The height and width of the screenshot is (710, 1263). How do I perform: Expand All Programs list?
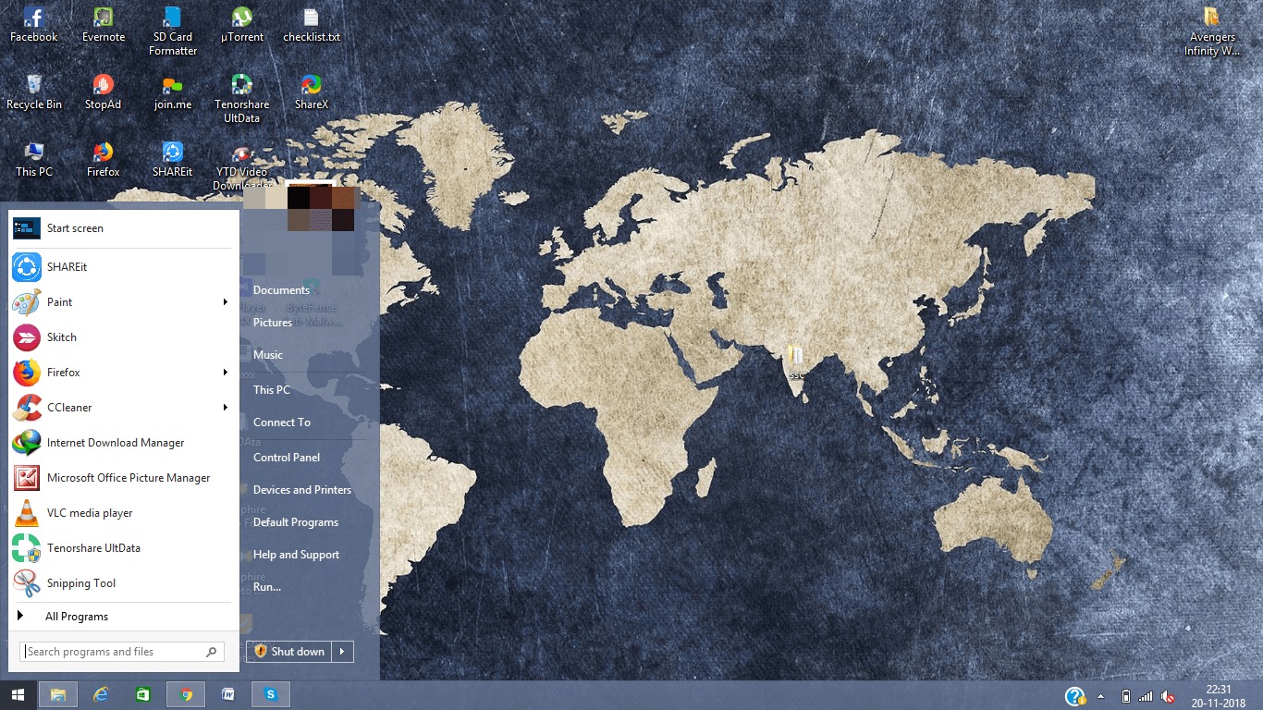[x=124, y=617]
